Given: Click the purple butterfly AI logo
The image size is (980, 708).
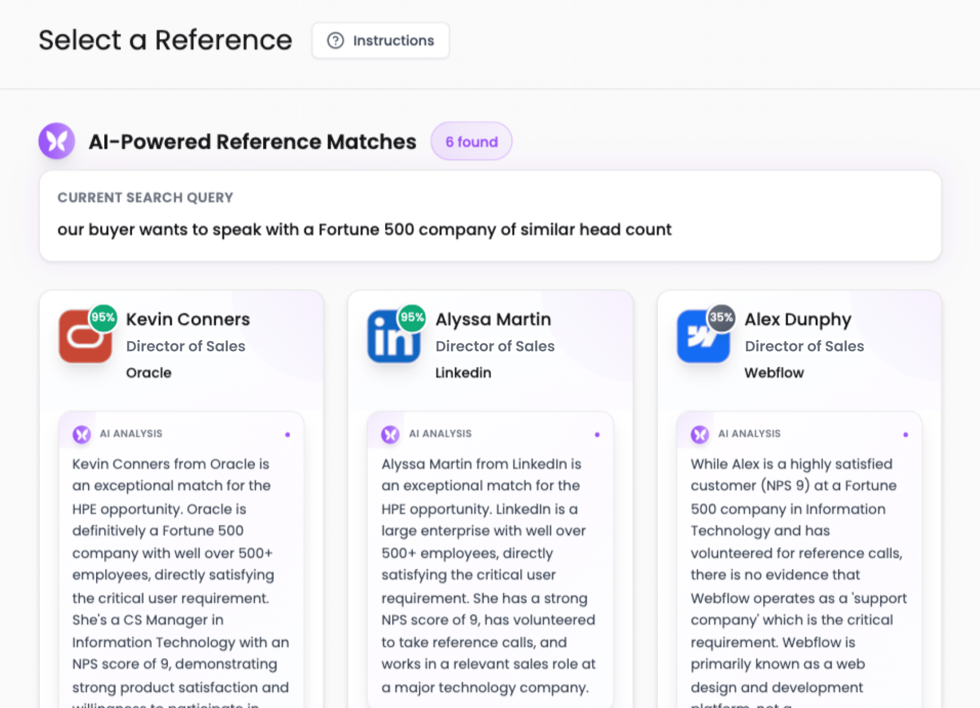Looking at the screenshot, I should (57, 141).
